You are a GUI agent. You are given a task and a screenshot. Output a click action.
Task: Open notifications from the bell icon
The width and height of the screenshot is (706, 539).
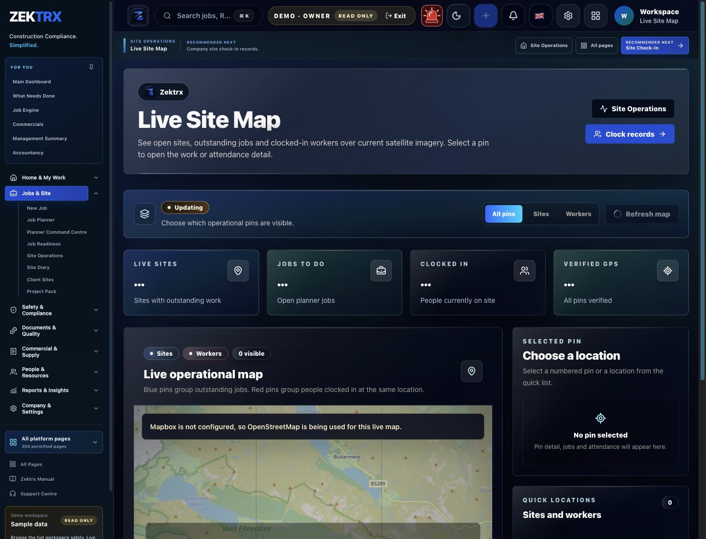(x=513, y=16)
